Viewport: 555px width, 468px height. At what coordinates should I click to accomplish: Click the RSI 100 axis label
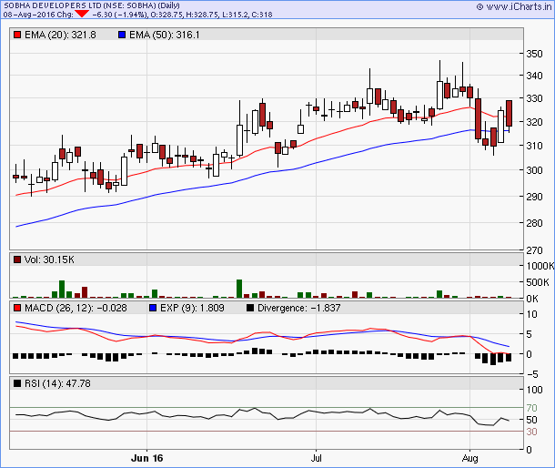tap(534, 390)
